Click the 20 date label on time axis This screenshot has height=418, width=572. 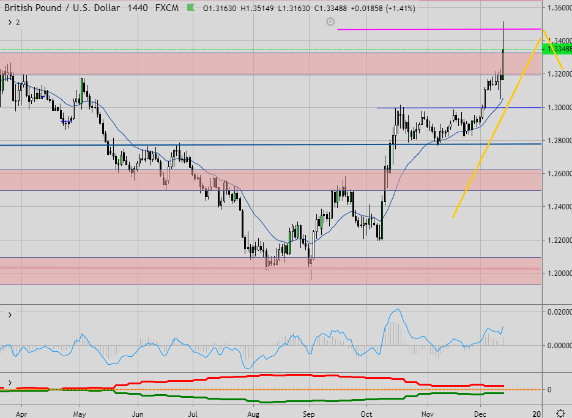tap(537, 414)
